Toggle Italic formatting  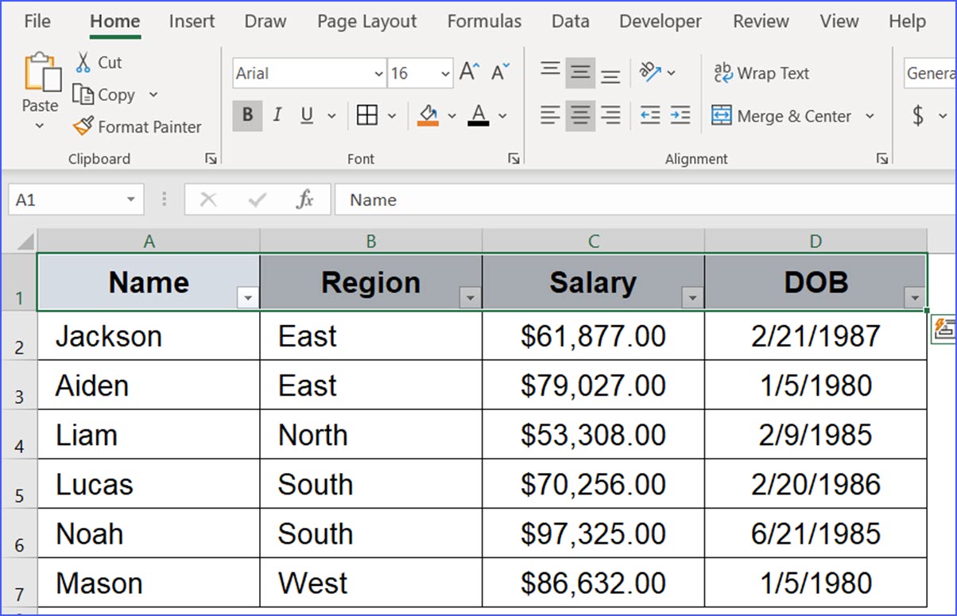click(x=277, y=116)
